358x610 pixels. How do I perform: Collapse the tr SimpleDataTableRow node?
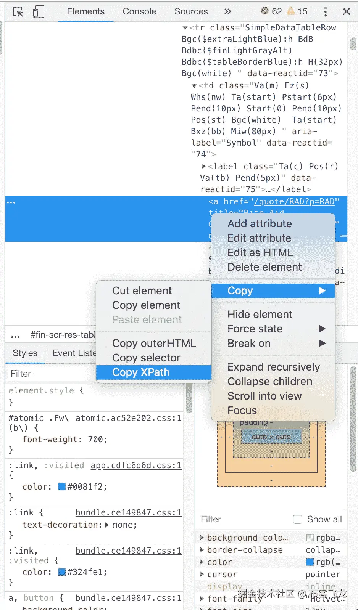(x=185, y=28)
